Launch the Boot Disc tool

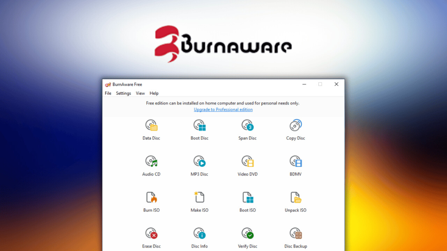[199, 126]
